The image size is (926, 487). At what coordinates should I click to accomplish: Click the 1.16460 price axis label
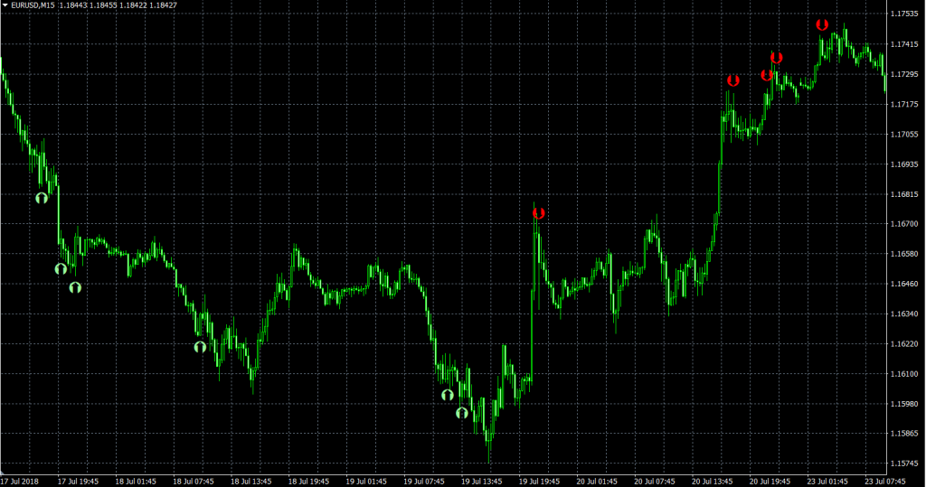coord(904,284)
